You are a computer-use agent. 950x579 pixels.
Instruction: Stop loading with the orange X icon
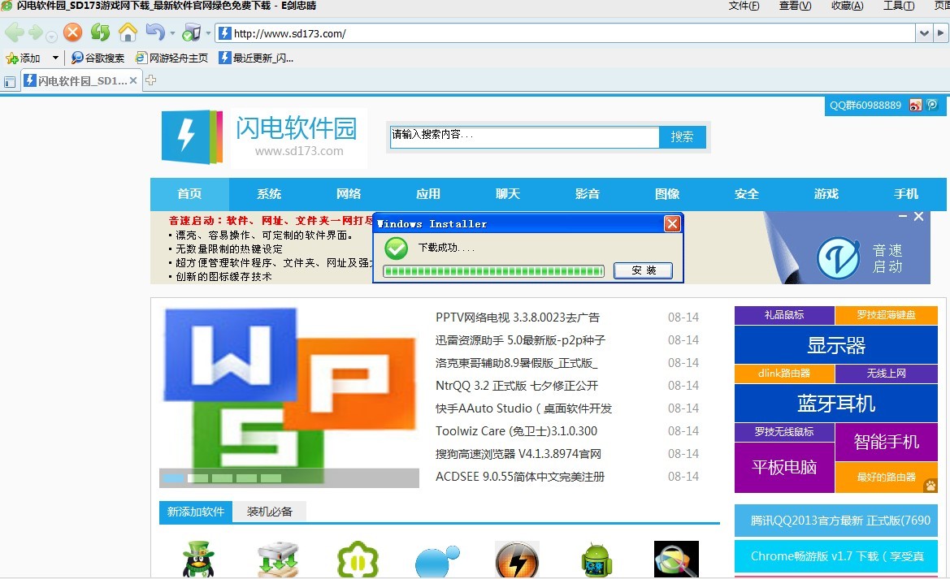(72, 32)
